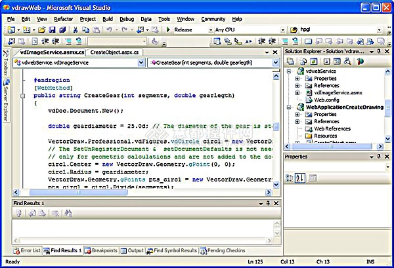The width and height of the screenshot is (394, 268).
Task: Click the binoculars icon in Find Results
Action: coord(68,214)
